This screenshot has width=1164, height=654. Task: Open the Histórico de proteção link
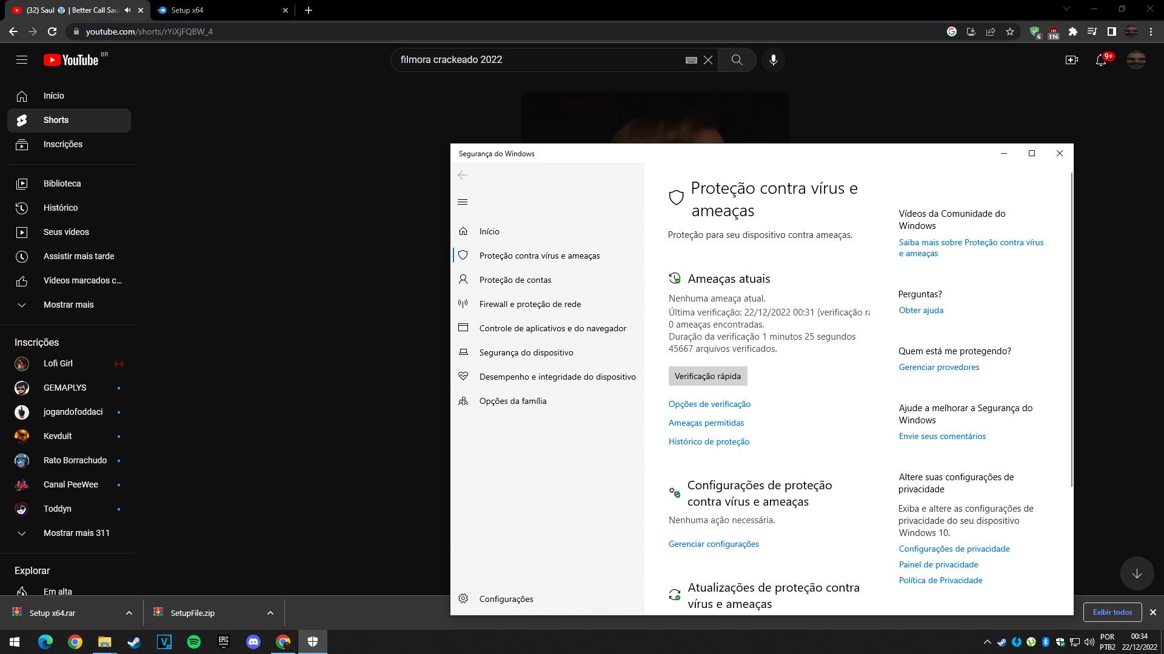(709, 441)
